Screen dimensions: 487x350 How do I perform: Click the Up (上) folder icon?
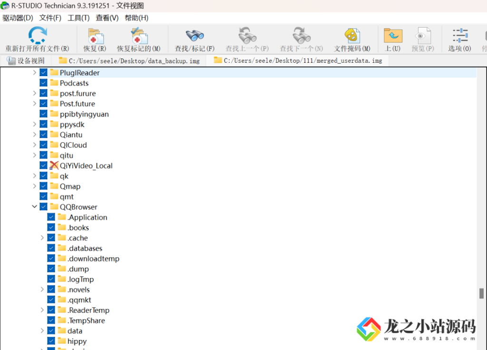coord(393,35)
